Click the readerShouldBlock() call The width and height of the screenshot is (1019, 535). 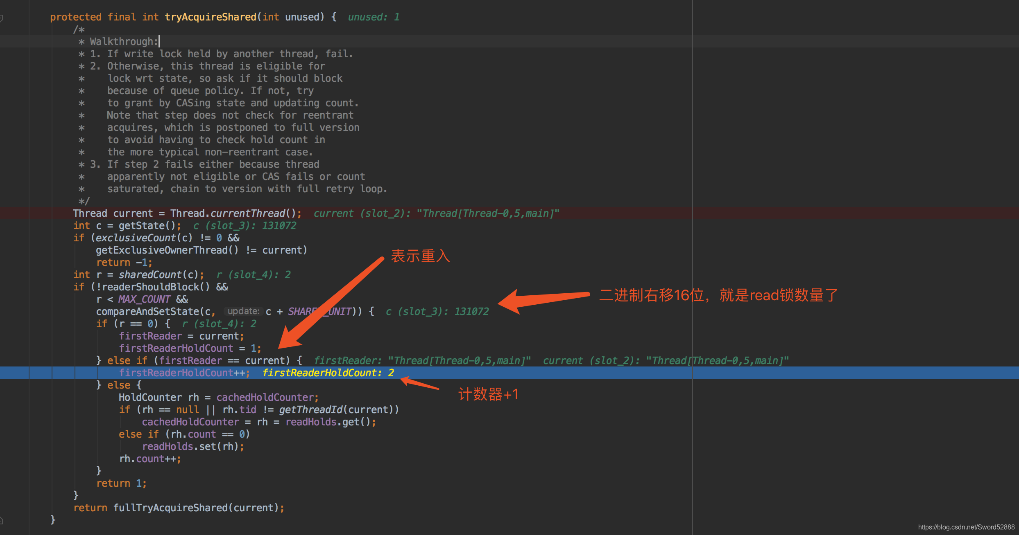tap(156, 287)
